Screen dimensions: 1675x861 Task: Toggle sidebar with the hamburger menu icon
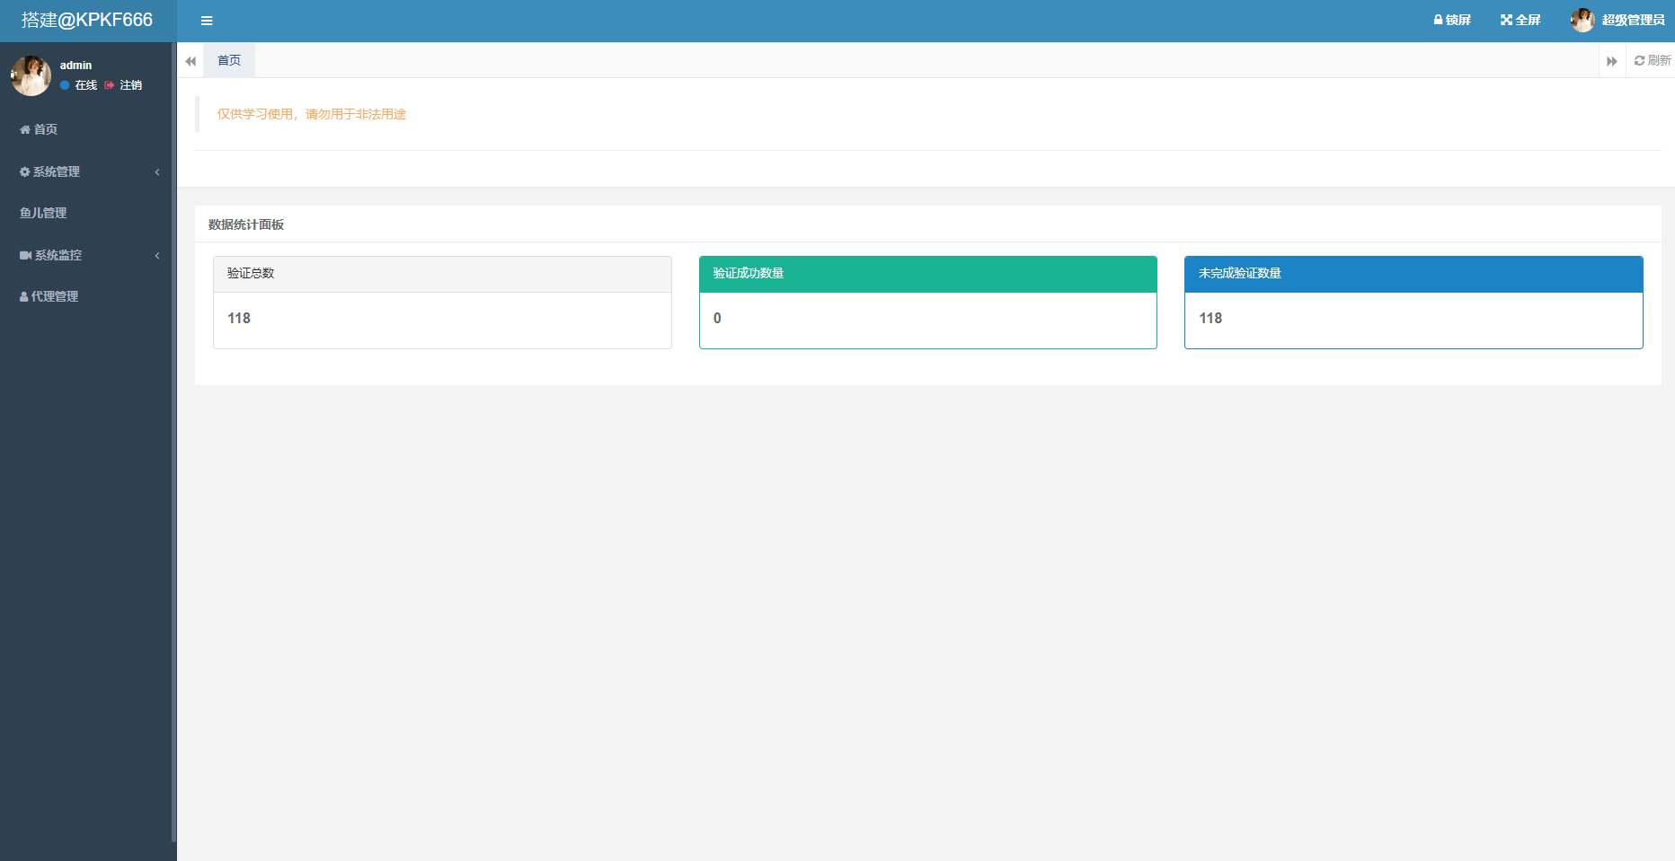207,21
